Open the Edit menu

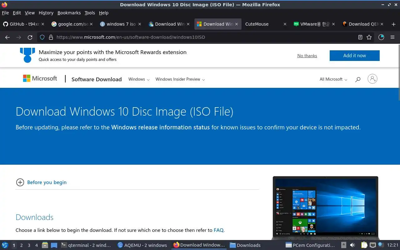pos(17,13)
